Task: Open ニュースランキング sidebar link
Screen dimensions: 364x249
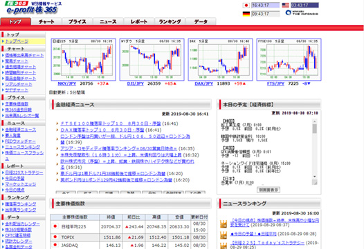Action: pyautogui.click(x=23, y=147)
